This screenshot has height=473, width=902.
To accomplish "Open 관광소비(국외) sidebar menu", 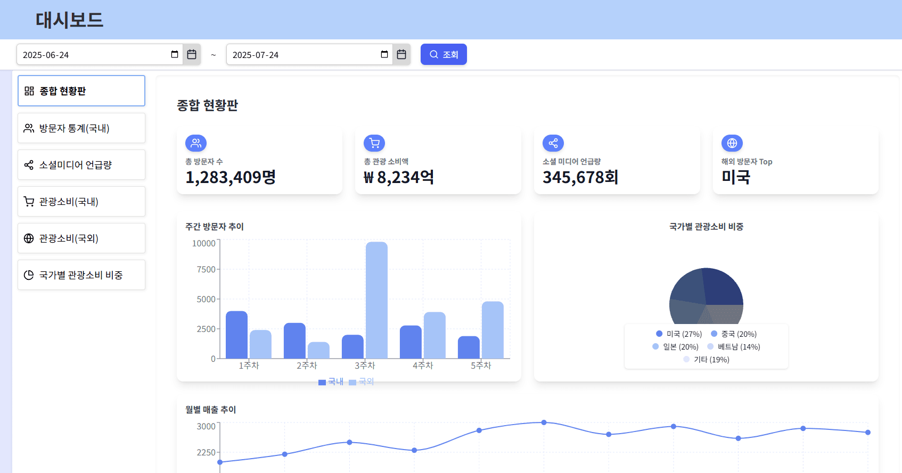I will click(81, 238).
